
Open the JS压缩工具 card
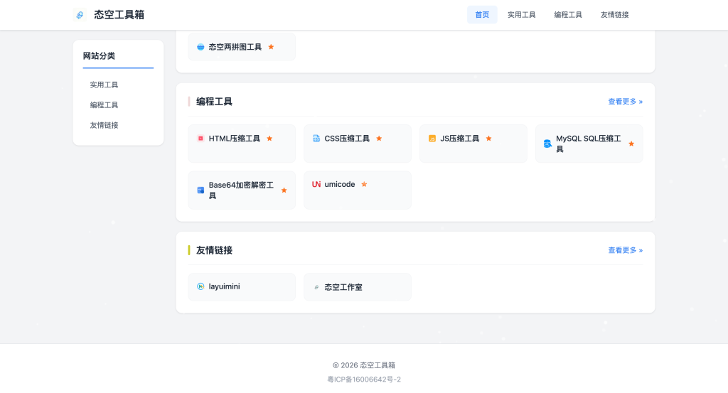click(473, 144)
